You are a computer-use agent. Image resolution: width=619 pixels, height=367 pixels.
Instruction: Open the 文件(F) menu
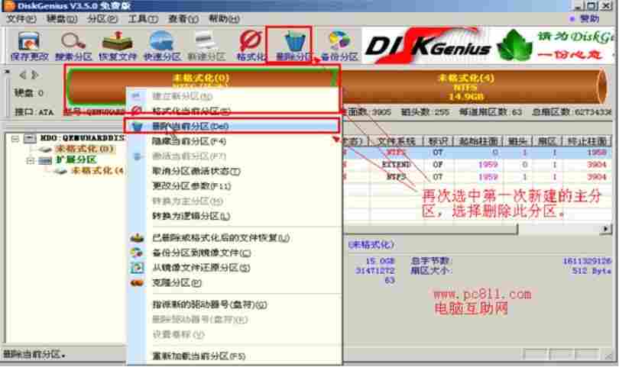click(21, 18)
